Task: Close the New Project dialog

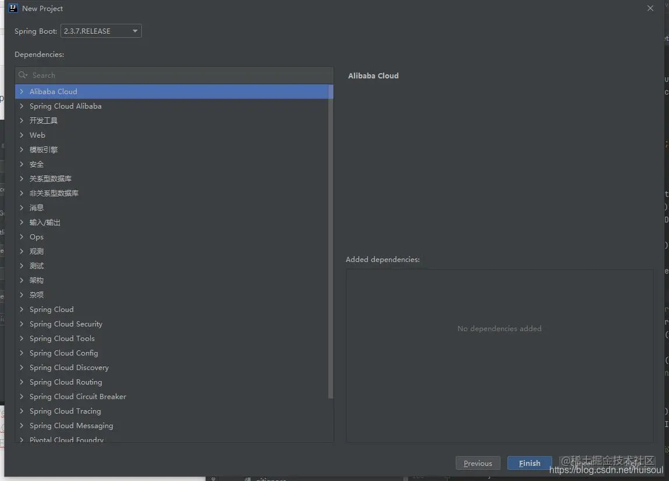Action: tap(650, 8)
